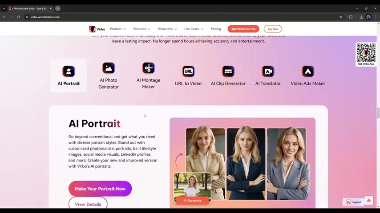Viewport: 380px width, 213px height.
Task: Select the AI Portrait feature icon
Action: pos(69,71)
